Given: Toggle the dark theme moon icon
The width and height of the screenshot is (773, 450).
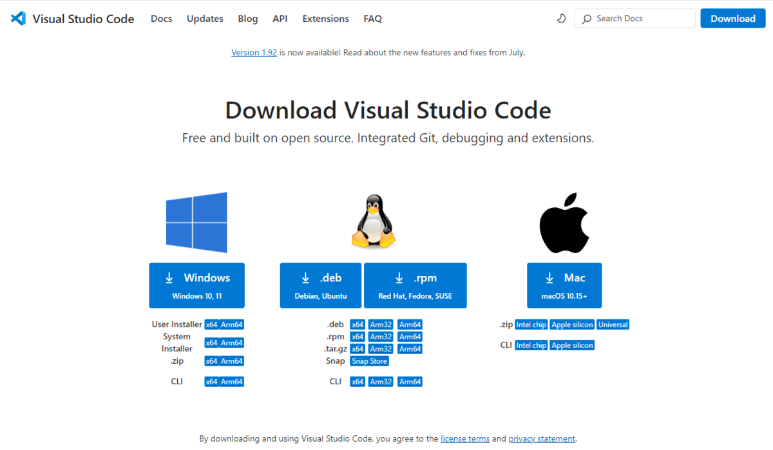Looking at the screenshot, I should pyautogui.click(x=561, y=19).
